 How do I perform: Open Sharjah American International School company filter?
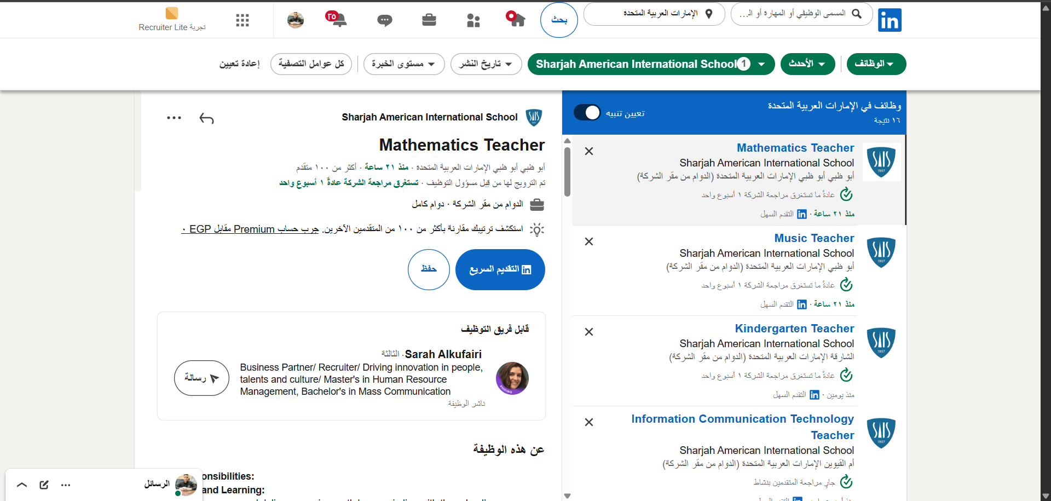[651, 64]
